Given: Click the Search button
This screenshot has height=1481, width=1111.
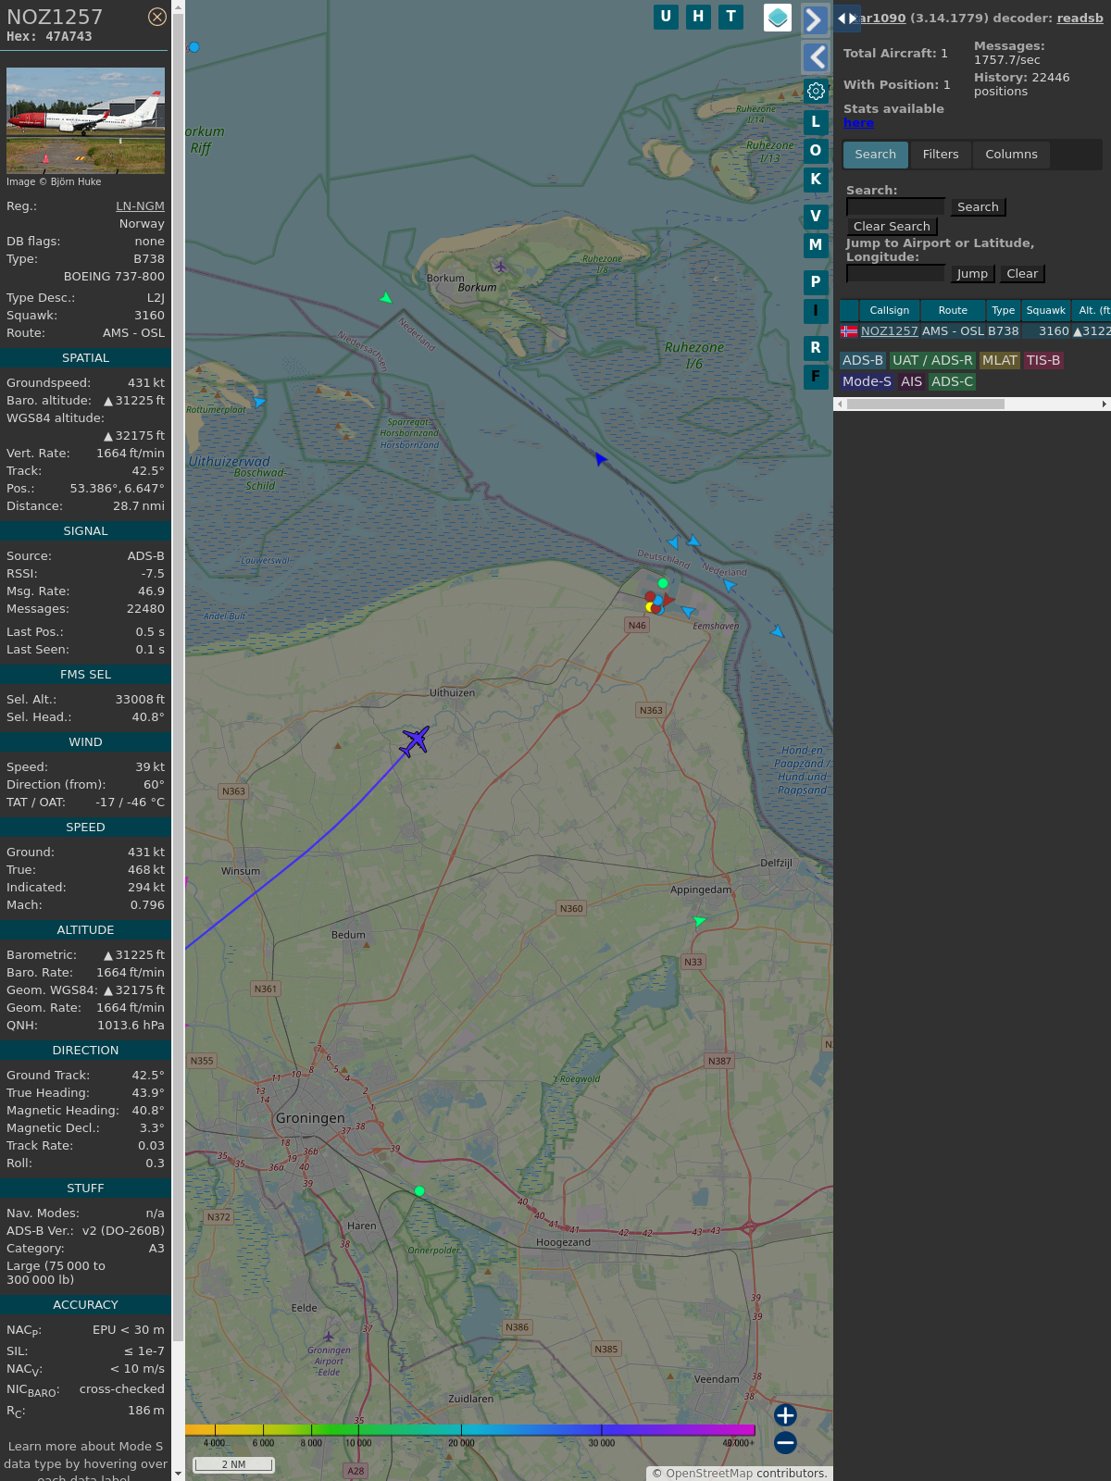Looking at the screenshot, I should (978, 207).
